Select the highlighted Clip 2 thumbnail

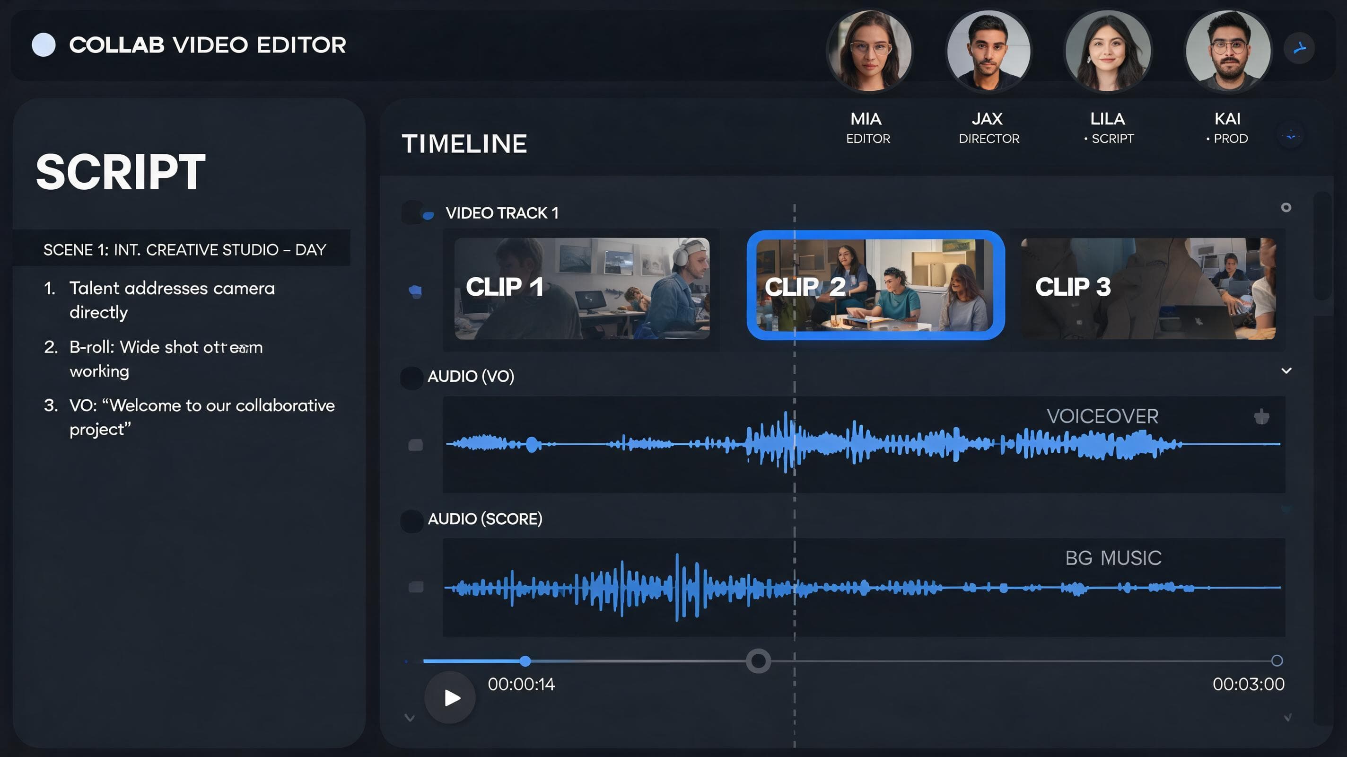pos(875,285)
